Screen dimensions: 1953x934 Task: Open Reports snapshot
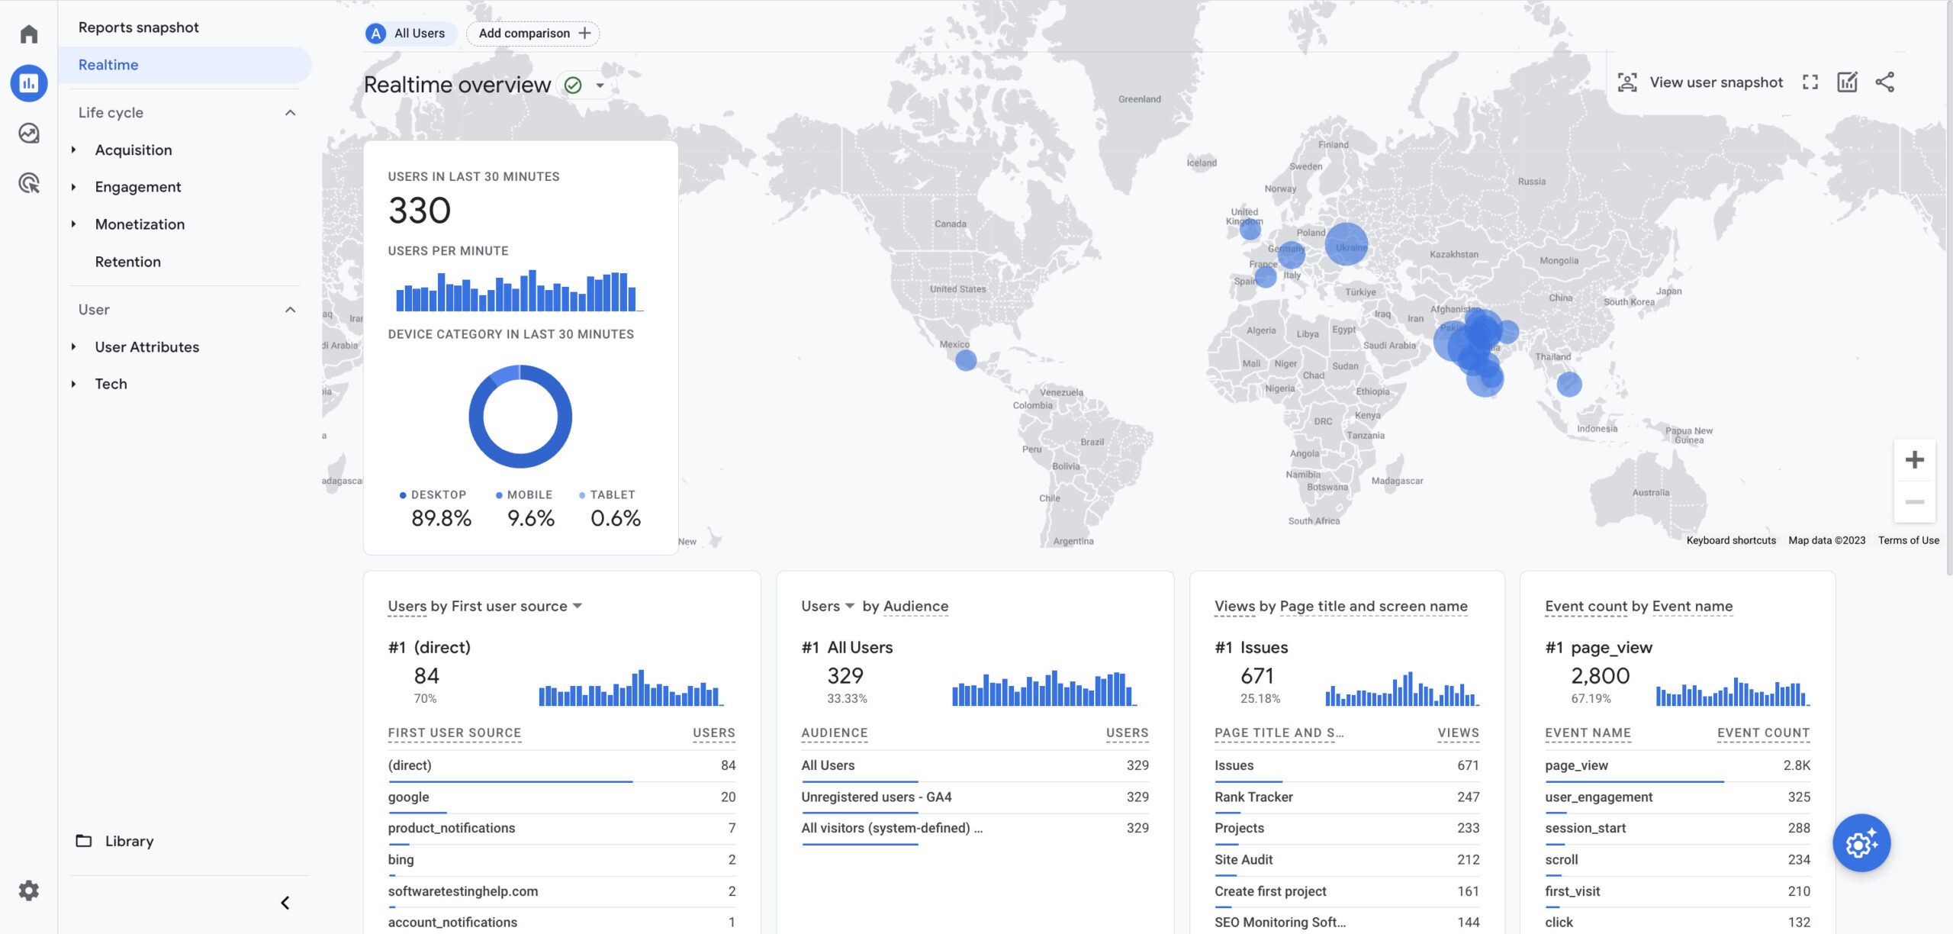coord(138,27)
